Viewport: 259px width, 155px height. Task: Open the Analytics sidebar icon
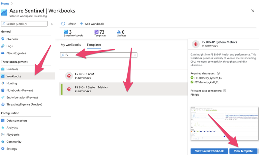[3, 128]
